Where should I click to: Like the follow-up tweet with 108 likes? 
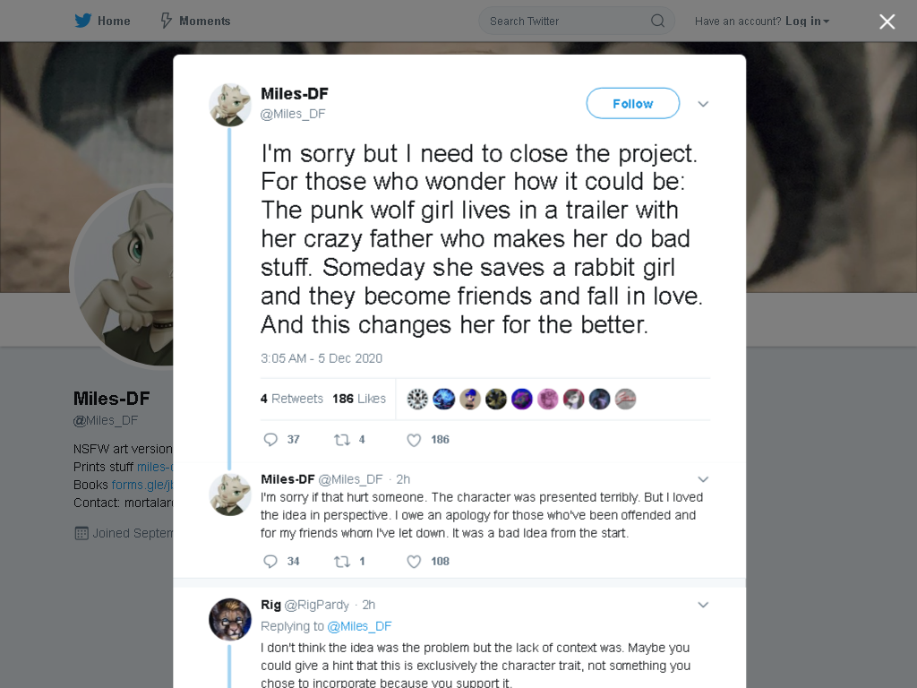click(414, 561)
